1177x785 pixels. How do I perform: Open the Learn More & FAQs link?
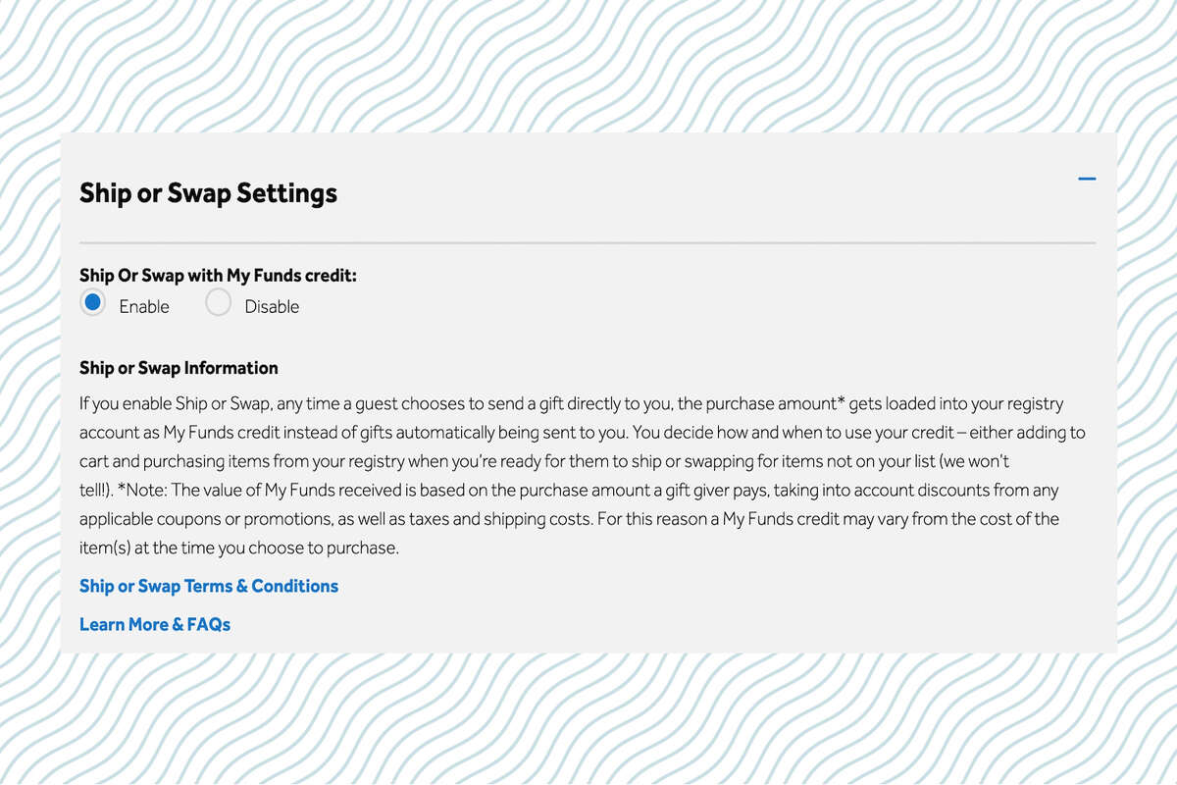(x=155, y=624)
